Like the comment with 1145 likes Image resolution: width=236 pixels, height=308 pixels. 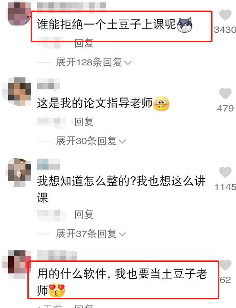[x=225, y=172]
